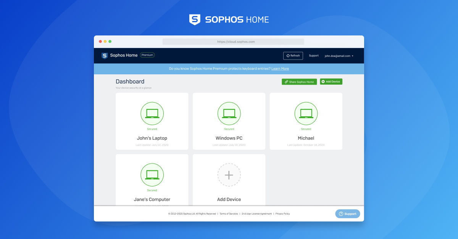Click the plus circle to add device

click(x=229, y=175)
